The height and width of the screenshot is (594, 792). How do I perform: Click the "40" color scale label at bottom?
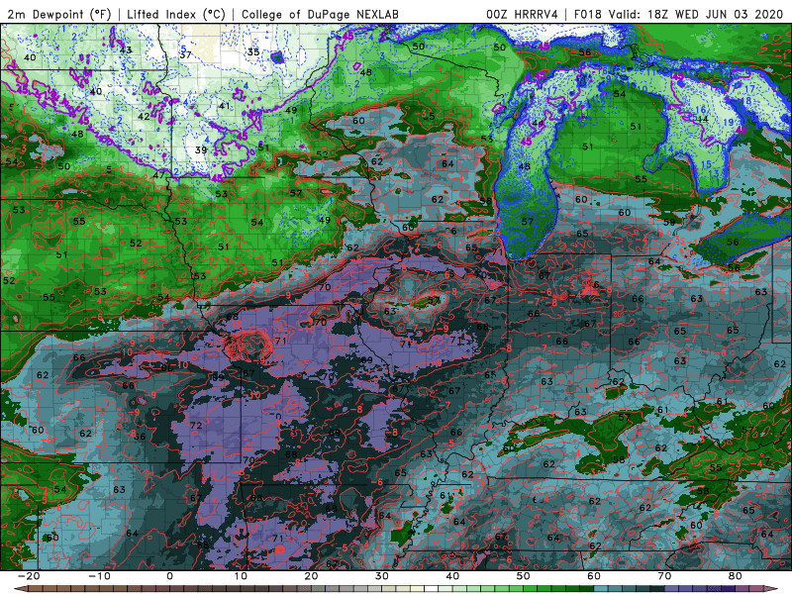[452, 576]
